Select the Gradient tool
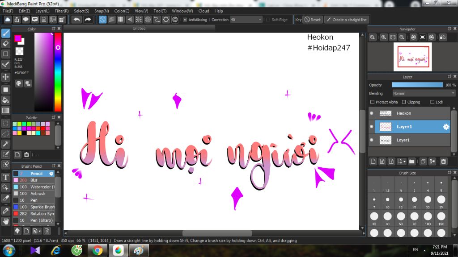This screenshot has width=458, height=257. point(6,111)
